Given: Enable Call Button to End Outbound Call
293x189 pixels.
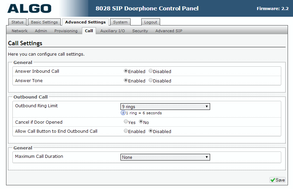Looking at the screenshot, I should coord(126,131).
